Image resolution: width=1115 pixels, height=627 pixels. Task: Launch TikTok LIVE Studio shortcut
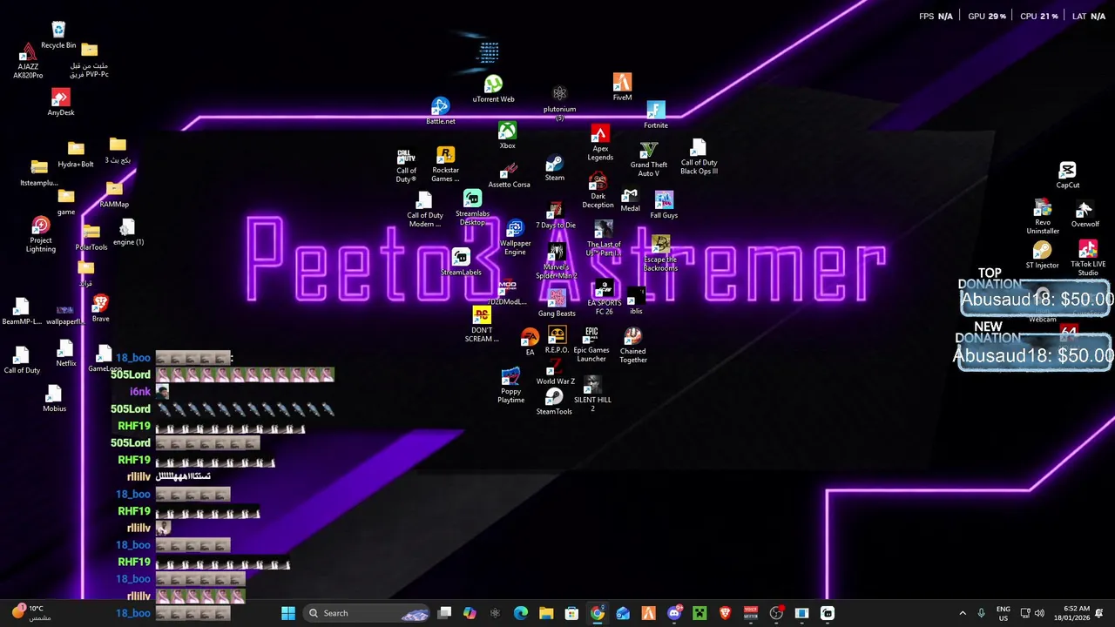tap(1088, 259)
